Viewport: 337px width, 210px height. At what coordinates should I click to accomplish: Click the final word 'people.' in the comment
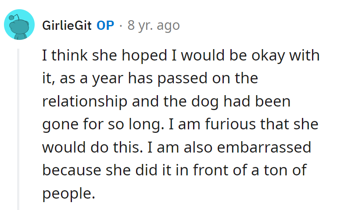[68, 192]
